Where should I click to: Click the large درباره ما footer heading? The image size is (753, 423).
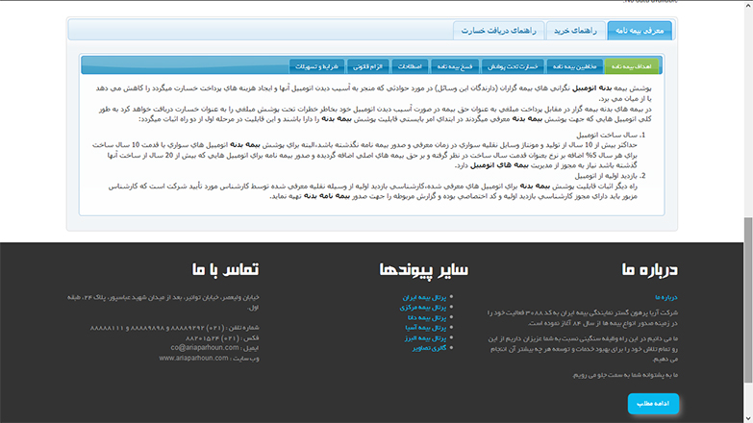click(x=649, y=269)
